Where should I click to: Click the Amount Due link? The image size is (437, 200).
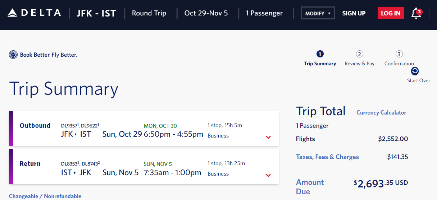coord(310,187)
